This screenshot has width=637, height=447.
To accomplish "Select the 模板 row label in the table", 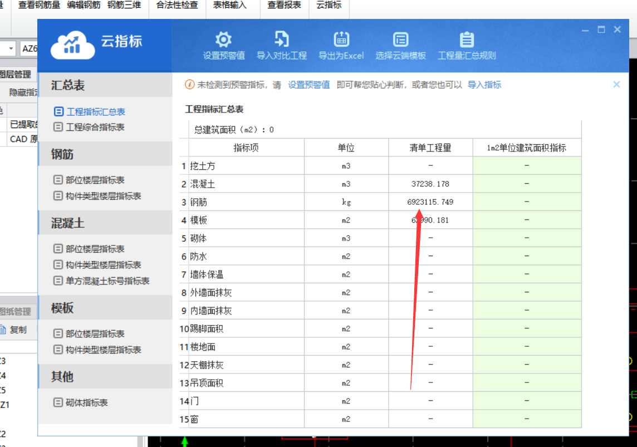I will click(x=199, y=220).
